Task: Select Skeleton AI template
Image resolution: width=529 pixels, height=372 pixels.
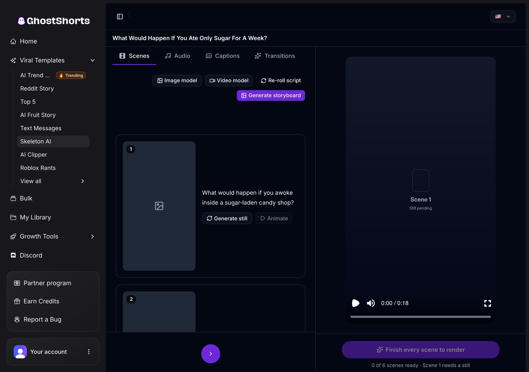Action: [53, 141]
